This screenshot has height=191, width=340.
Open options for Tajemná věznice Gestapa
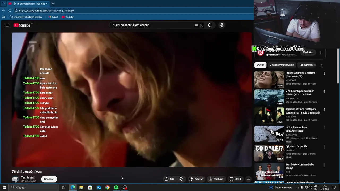point(324,110)
